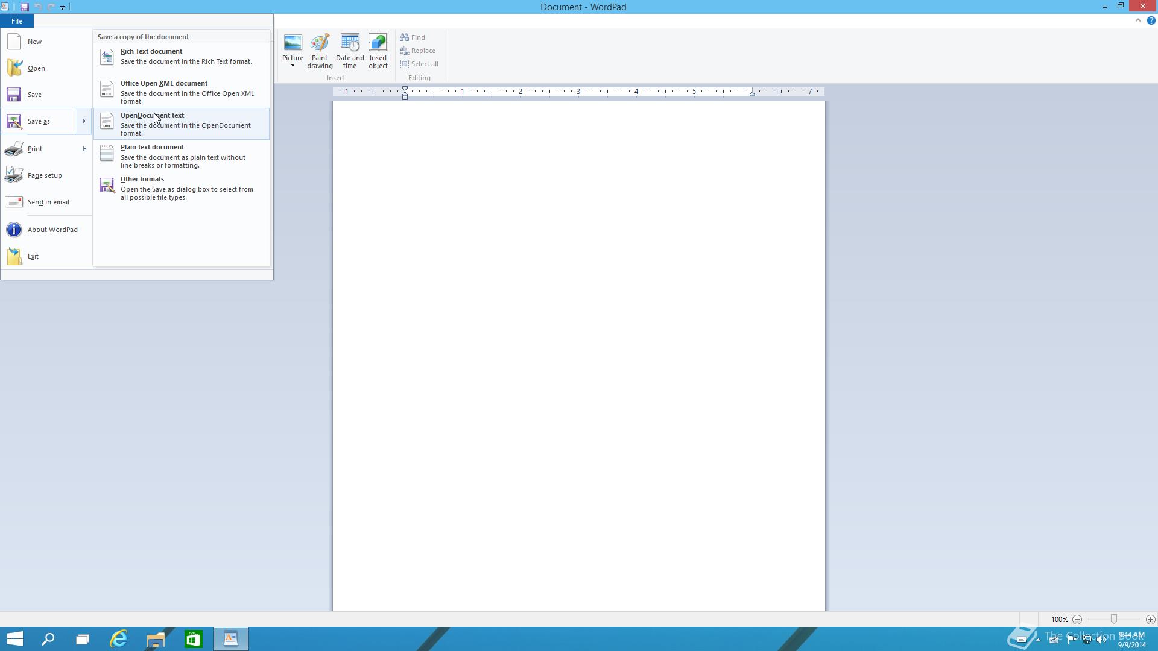Image resolution: width=1158 pixels, height=651 pixels.
Task: Click the system tray volume icon
Action: [x=1102, y=640]
